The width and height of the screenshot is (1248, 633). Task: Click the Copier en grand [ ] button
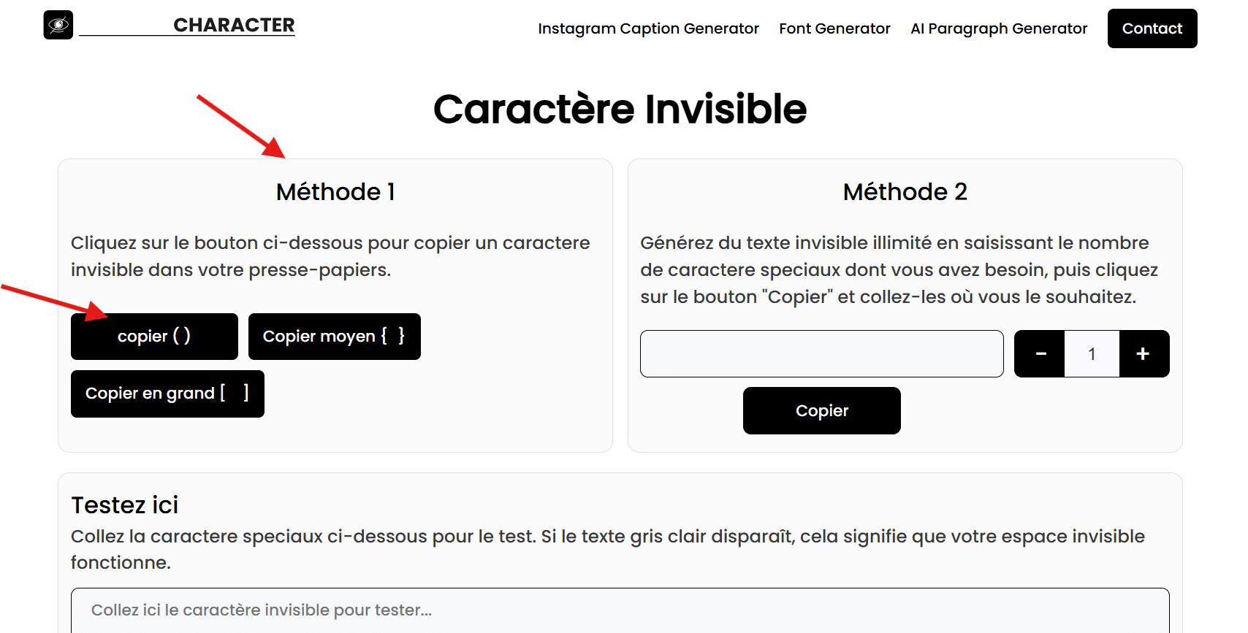tap(167, 394)
